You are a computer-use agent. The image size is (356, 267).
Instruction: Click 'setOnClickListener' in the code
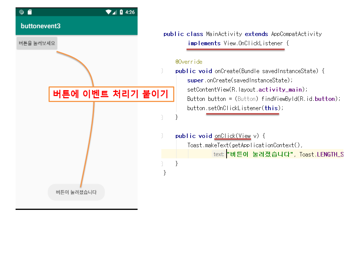[234, 108]
